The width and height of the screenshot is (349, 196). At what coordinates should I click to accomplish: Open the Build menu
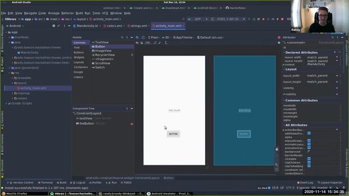pyautogui.click(x=79, y=13)
